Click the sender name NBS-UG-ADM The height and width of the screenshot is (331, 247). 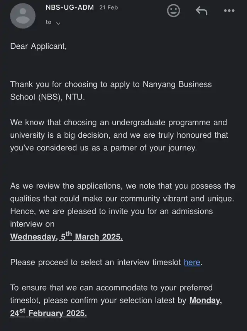69,7
